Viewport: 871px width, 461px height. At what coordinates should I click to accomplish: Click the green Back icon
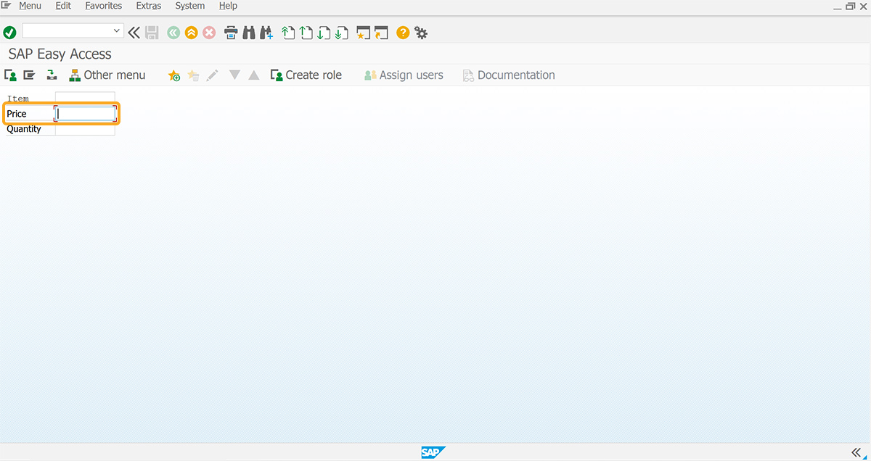[x=173, y=33]
